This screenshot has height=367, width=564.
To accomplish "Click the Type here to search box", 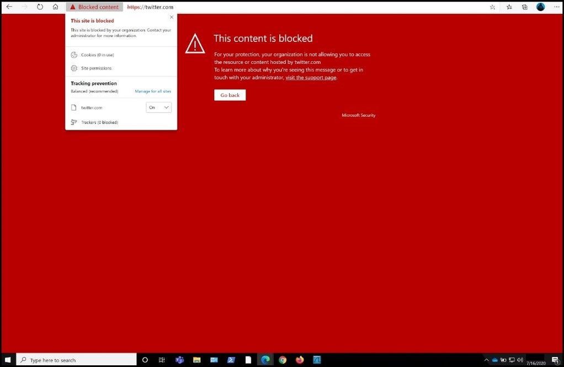I will tap(76, 360).
